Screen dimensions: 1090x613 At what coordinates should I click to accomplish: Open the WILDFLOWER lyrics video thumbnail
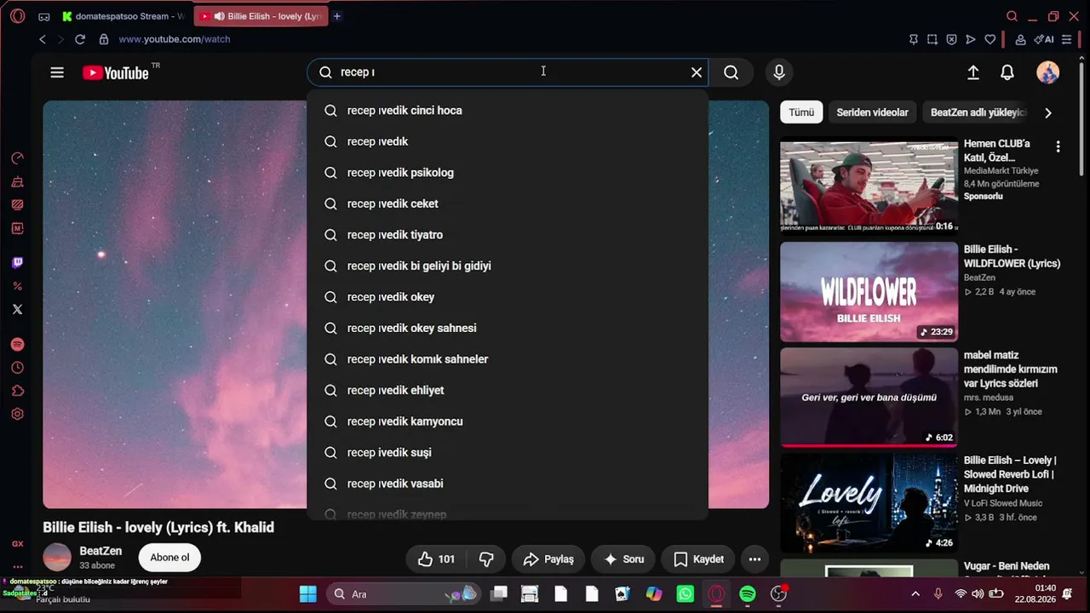coord(869,292)
